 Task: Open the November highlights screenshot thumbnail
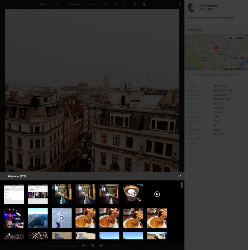38,194
